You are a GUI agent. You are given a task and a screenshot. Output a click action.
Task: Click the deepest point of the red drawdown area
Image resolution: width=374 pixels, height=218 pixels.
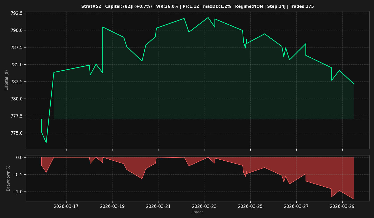353,199
